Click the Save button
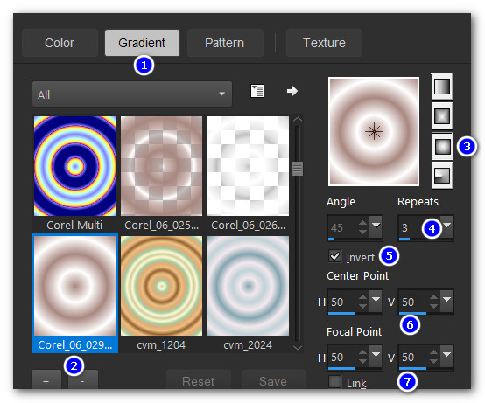The height and width of the screenshot is (403, 485). click(x=273, y=381)
